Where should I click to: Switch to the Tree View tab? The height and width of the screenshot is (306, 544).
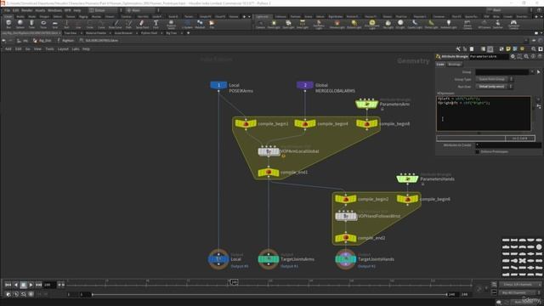click(70, 33)
